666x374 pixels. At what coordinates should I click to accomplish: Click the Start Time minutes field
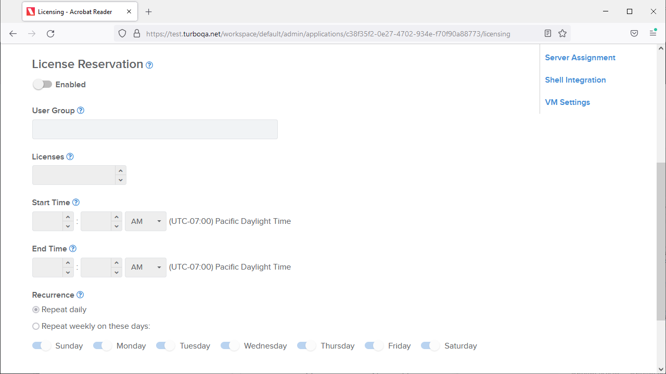coord(96,221)
